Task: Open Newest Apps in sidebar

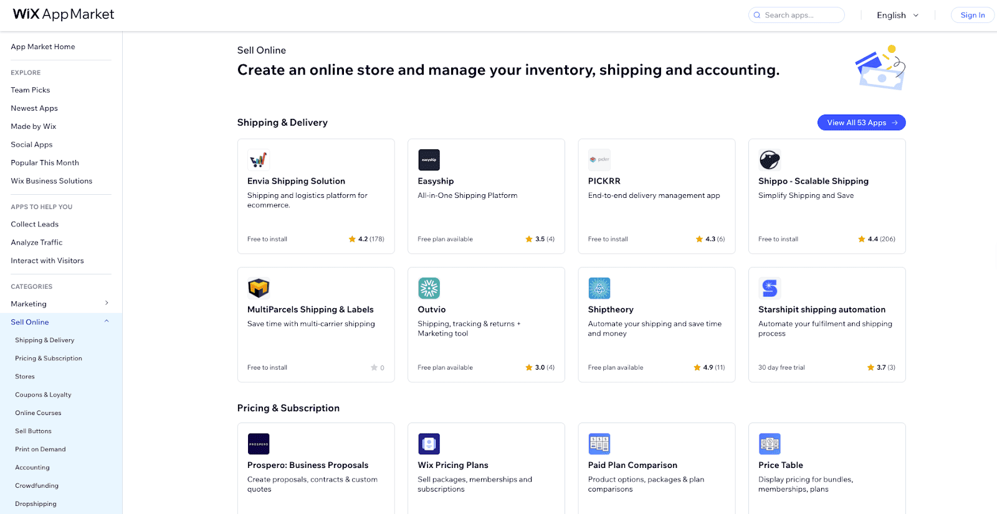Action: [x=34, y=108]
